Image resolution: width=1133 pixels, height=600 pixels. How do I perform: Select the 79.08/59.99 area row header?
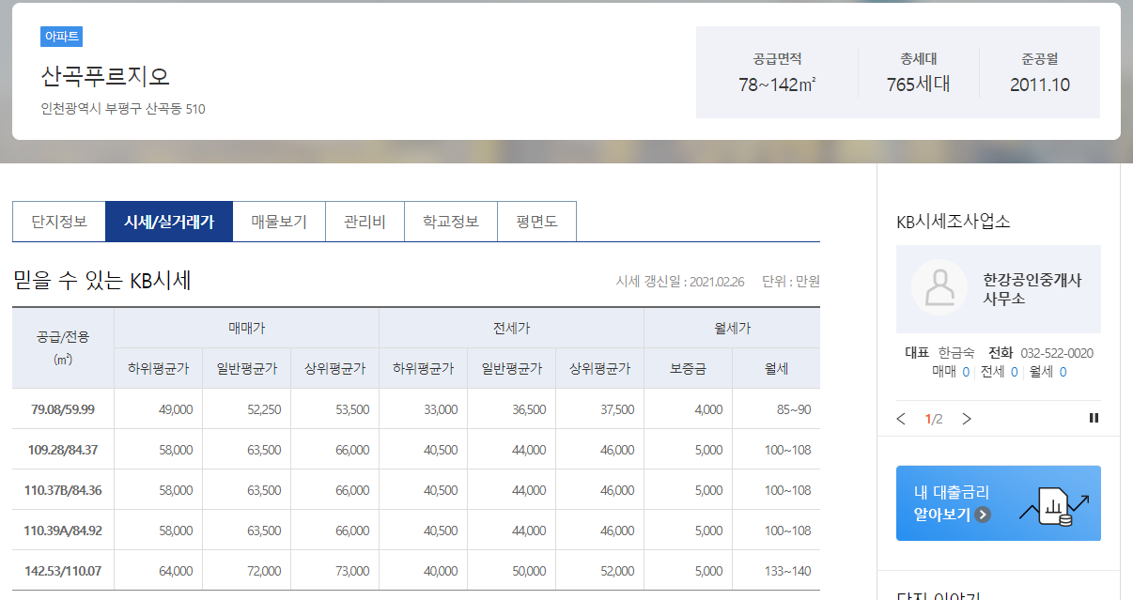(x=63, y=409)
